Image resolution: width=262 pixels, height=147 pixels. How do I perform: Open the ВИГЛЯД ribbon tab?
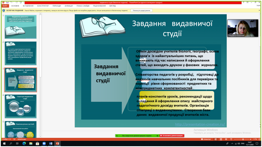[113, 6]
